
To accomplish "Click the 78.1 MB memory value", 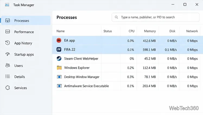I will 150,77.
